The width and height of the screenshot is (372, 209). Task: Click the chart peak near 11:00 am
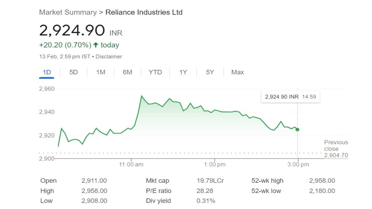point(142,96)
